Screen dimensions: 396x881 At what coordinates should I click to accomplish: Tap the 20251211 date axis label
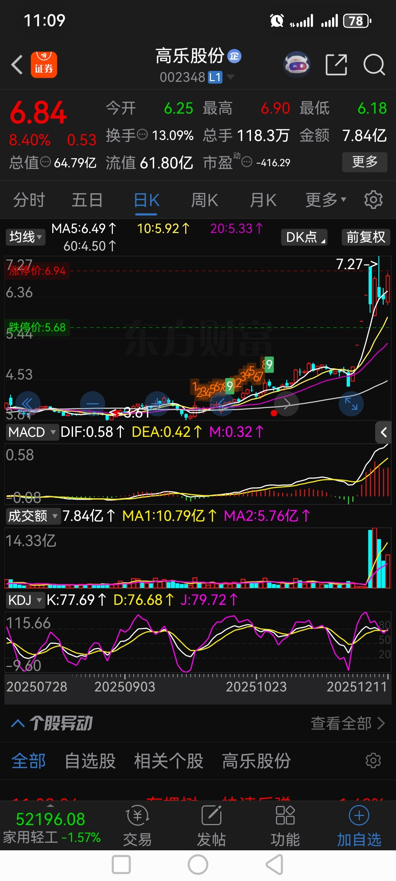tap(357, 687)
